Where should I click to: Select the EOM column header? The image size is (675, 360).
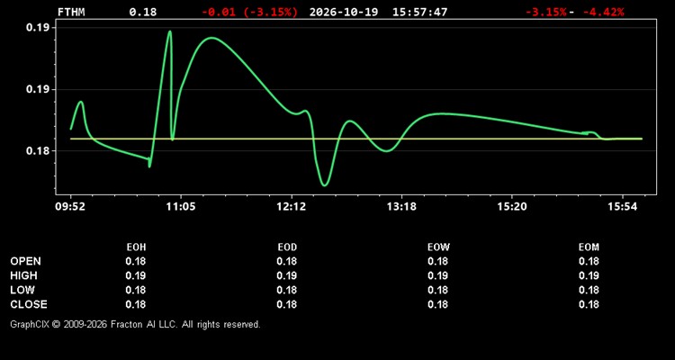pyautogui.click(x=589, y=247)
